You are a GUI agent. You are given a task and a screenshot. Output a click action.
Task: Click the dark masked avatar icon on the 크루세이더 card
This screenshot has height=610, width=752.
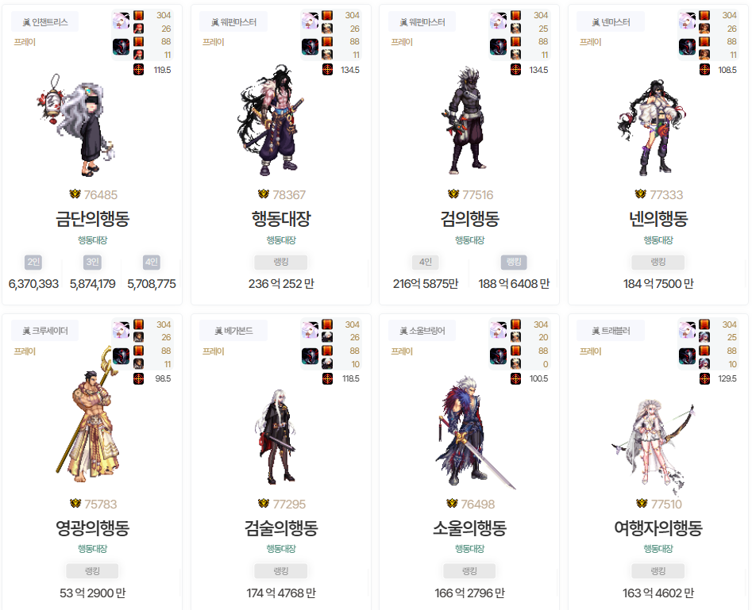(121, 356)
